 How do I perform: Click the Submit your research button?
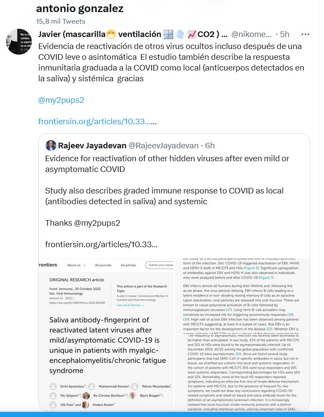[160, 265]
